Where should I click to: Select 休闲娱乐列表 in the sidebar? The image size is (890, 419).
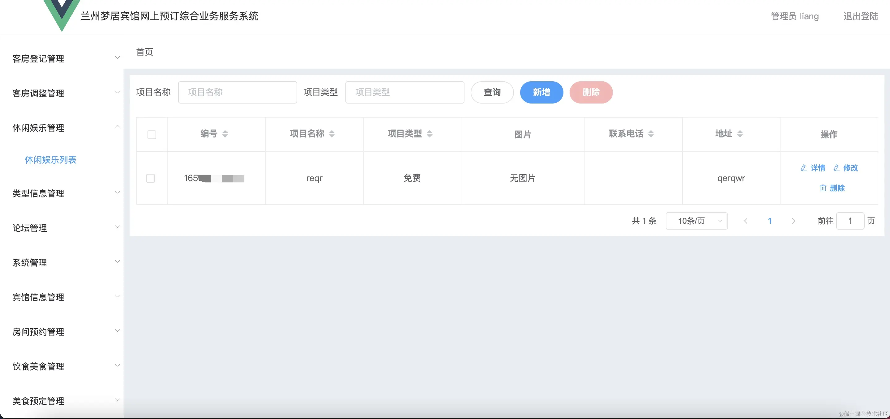pos(50,160)
